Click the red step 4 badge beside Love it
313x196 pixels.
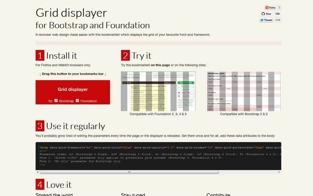(39, 185)
